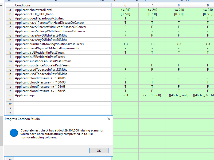Viewport: 214px width, 160px height.
Task: Select row header letter a
Action: coord(10,10)
